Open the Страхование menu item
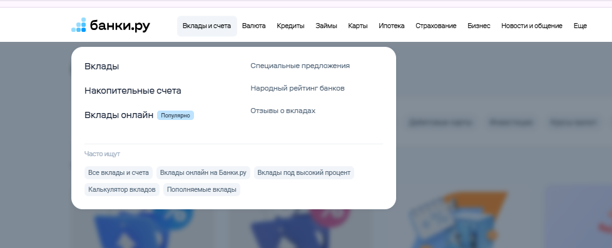This screenshot has height=248, width=612. pyautogui.click(x=436, y=26)
